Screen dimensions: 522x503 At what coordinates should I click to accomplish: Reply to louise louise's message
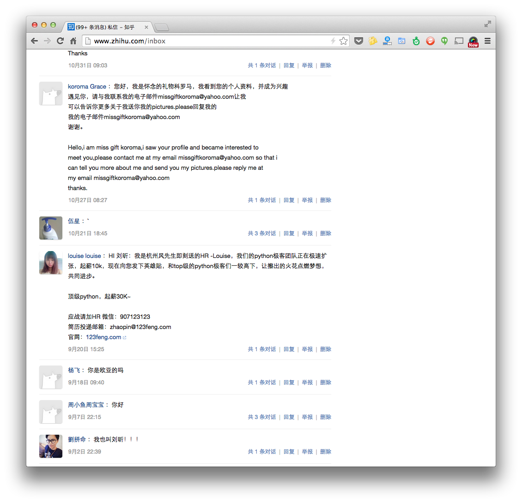tap(289, 349)
